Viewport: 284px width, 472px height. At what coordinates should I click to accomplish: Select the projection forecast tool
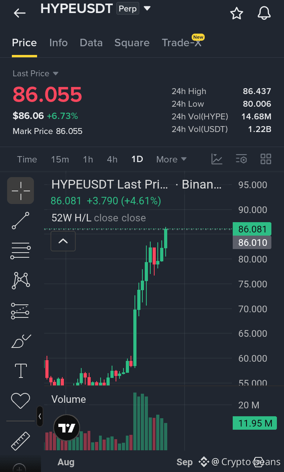(x=20, y=311)
